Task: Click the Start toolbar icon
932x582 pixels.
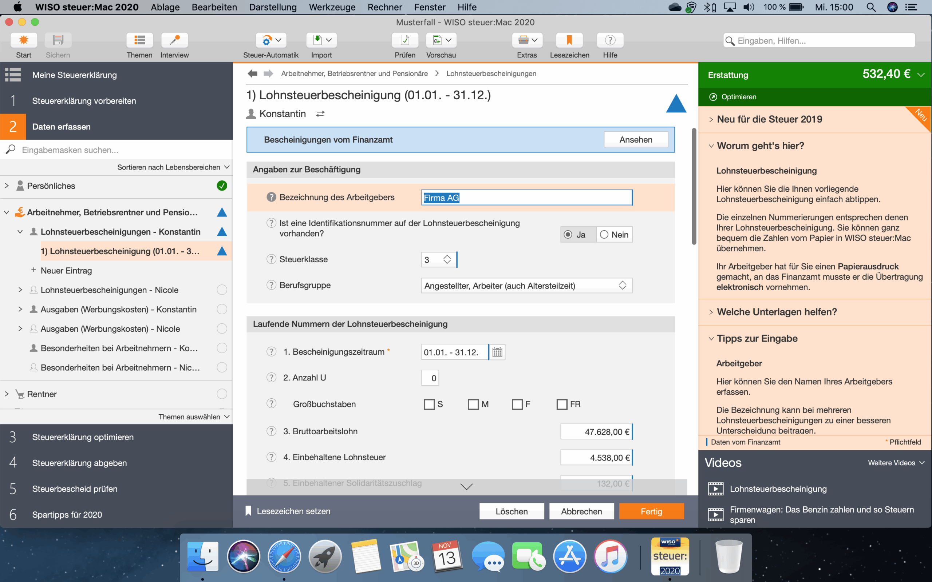Action: 24,40
